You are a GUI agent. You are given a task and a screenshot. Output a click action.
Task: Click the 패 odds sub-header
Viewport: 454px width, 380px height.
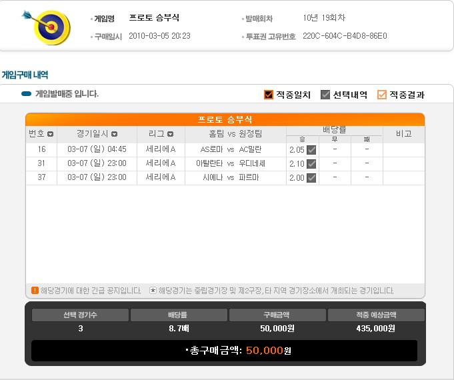click(x=367, y=139)
